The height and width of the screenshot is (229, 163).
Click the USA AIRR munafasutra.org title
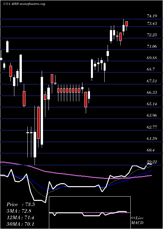pos(24,4)
